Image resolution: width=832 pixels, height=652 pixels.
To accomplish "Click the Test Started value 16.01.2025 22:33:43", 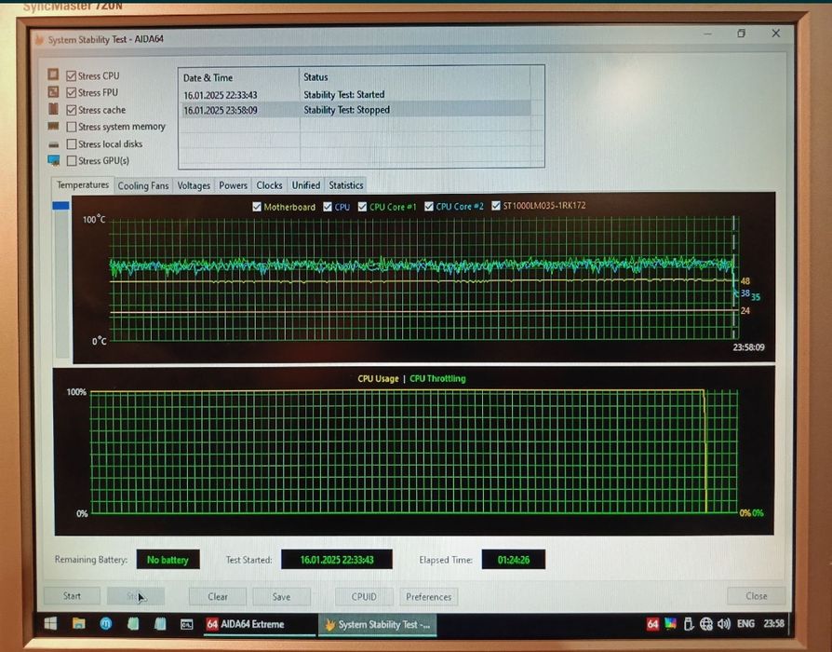I will [337, 560].
